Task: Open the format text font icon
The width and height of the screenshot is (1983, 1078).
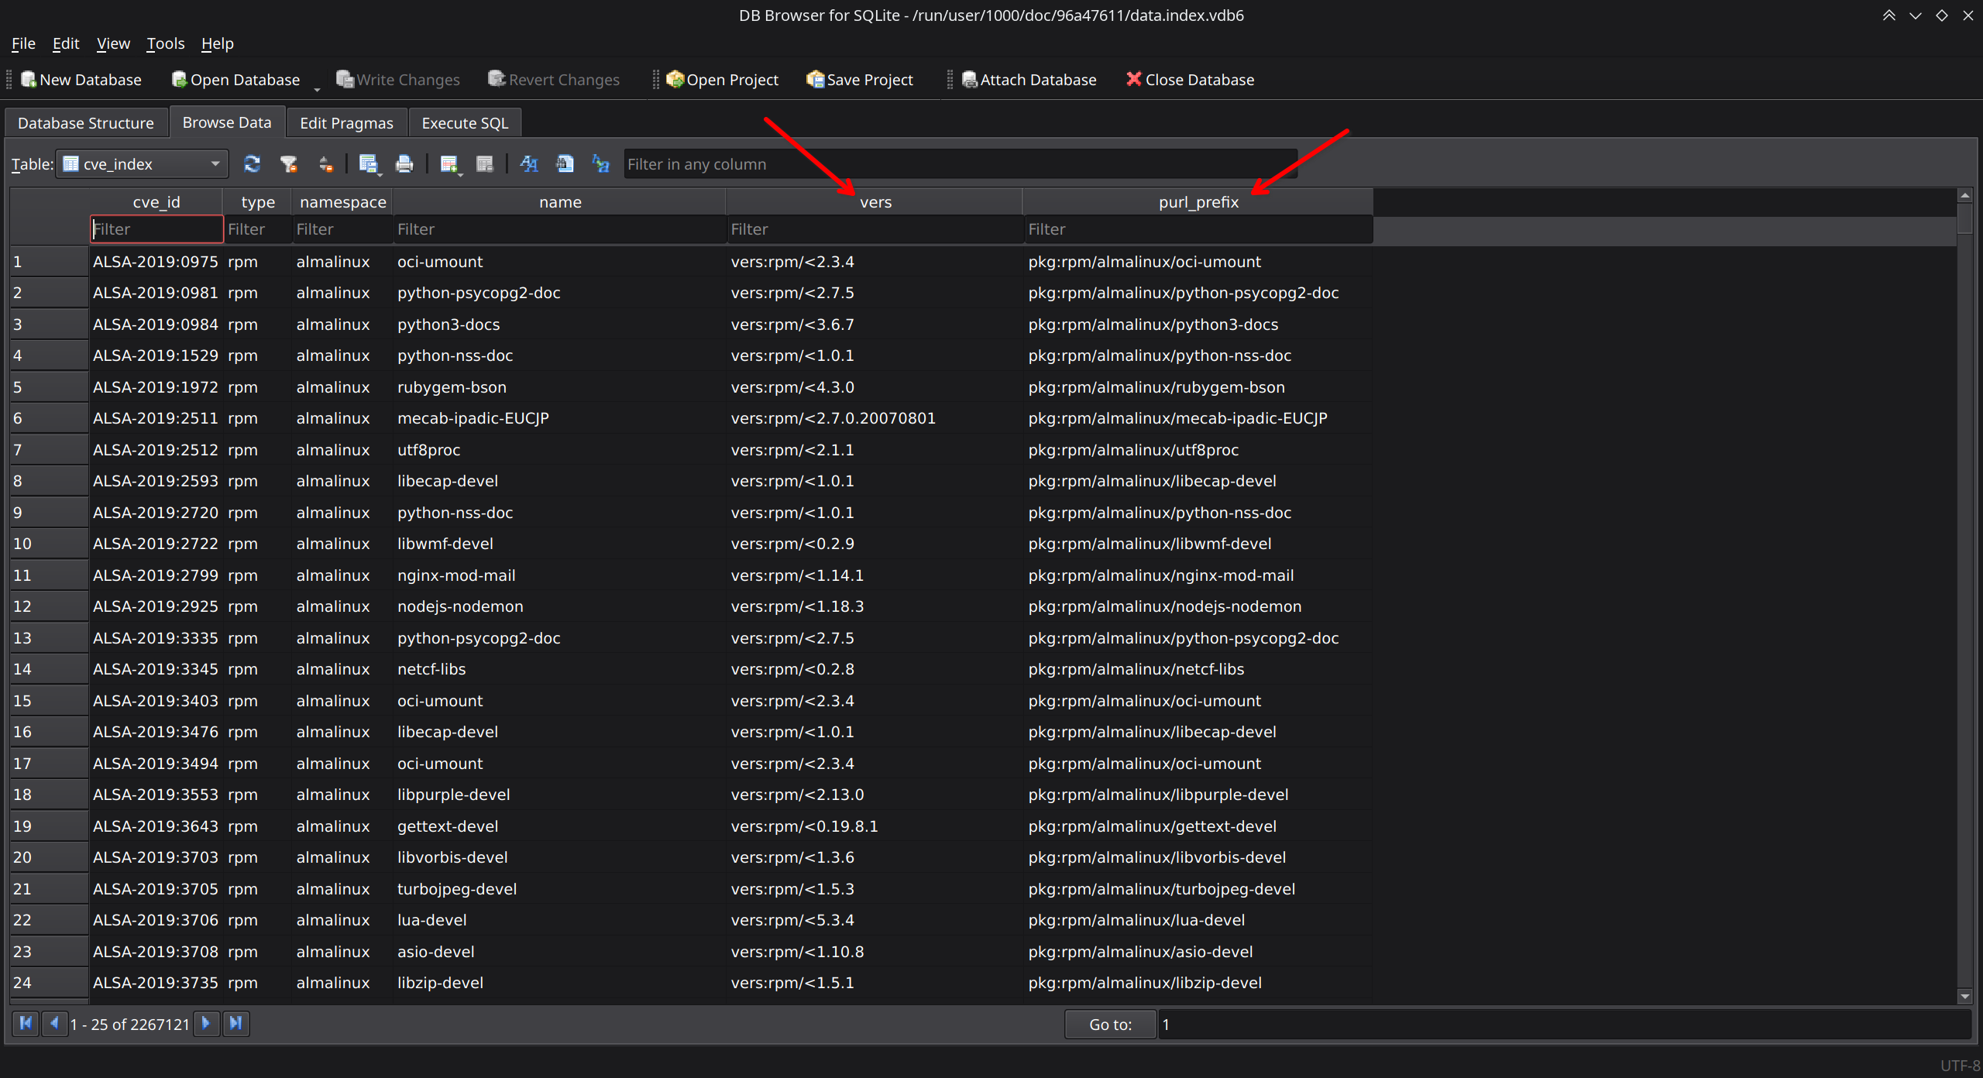Action: (529, 163)
